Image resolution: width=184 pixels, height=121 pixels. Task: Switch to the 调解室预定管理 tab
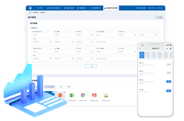pos(111,8)
